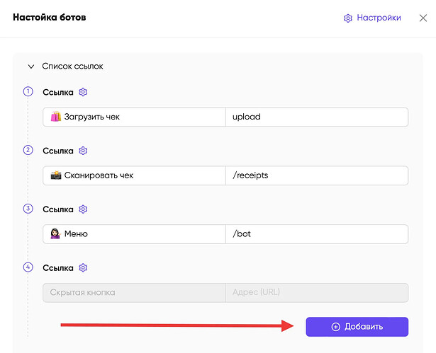Click the Ссылка label of item 4
Image resolution: width=436 pixels, height=353 pixels.
tap(58, 268)
